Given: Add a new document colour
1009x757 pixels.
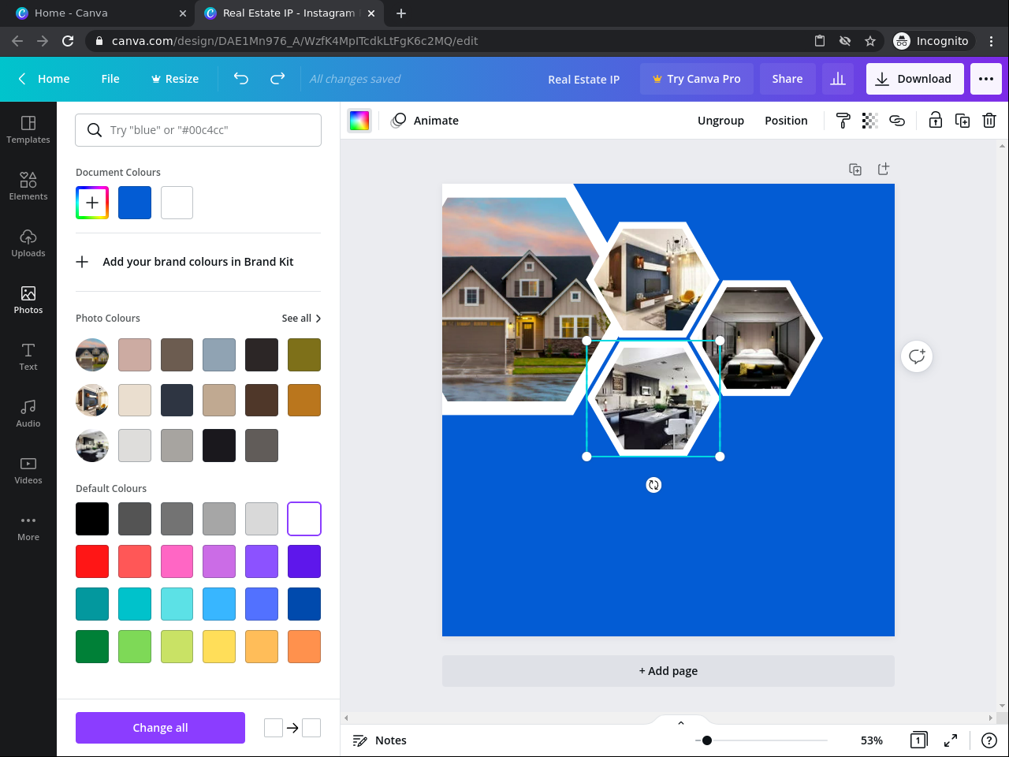Looking at the screenshot, I should (x=92, y=203).
